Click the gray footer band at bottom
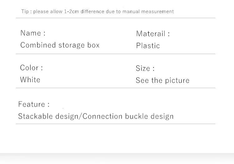 [117, 158]
